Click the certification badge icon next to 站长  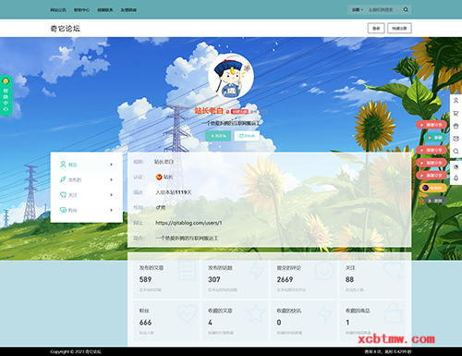tap(159, 177)
